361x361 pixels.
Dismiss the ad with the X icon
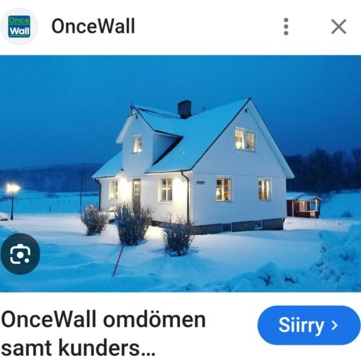(339, 26)
